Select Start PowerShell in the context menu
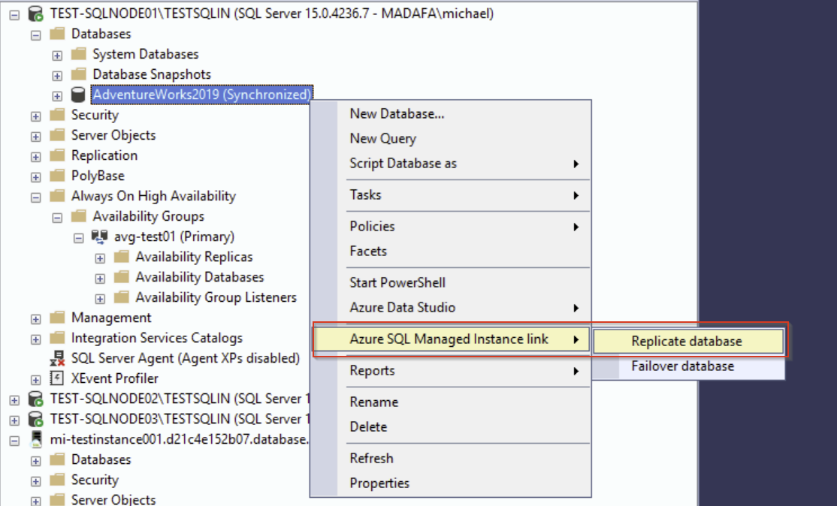Viewport: 837px width, 506px height. pyautogui.click(x=451, y=282)
